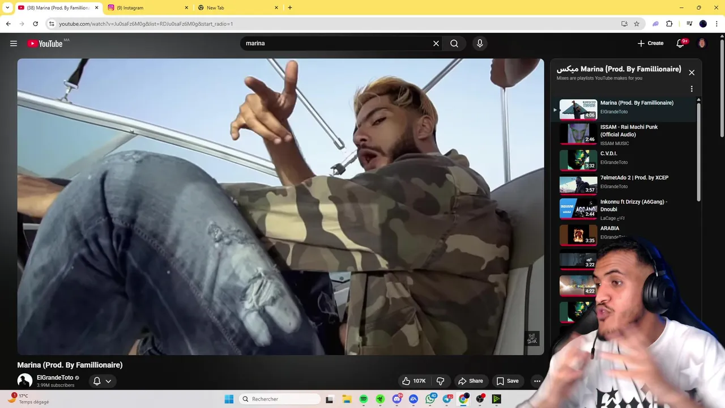Like the Marina video
This screenshot has height=408, width=725.
pyautogui.click(x=414, y=381)
